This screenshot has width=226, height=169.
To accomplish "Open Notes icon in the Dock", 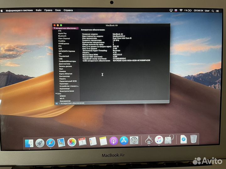I will click(103, 141).
